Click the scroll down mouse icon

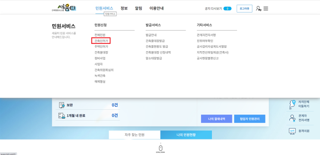[161, 148]
